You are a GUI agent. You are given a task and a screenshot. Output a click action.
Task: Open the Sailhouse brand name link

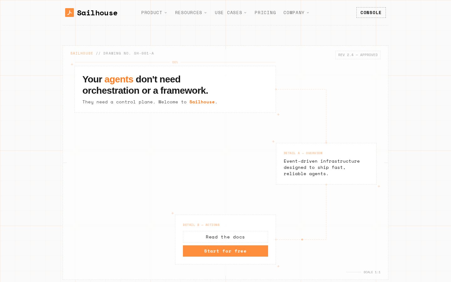point(97,13)
